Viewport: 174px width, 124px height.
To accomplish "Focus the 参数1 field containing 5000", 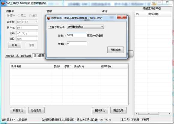I will pyautogui.click(x=77, y=35).
